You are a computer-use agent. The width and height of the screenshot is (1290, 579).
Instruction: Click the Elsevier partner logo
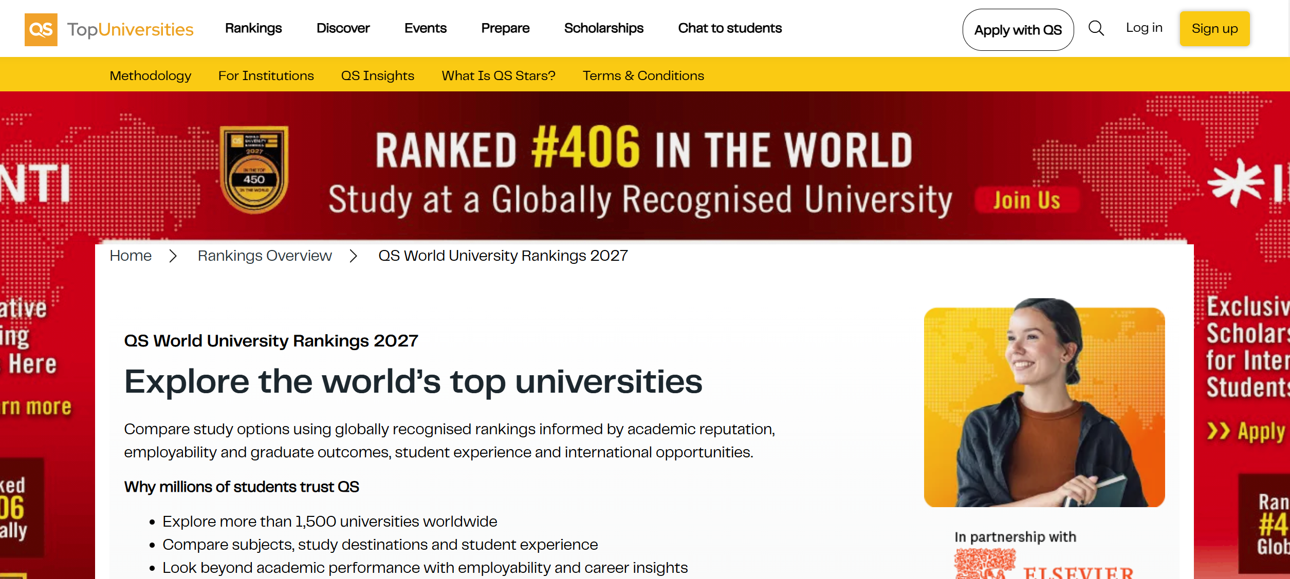pyautogui.click(x=1044, y=565)
